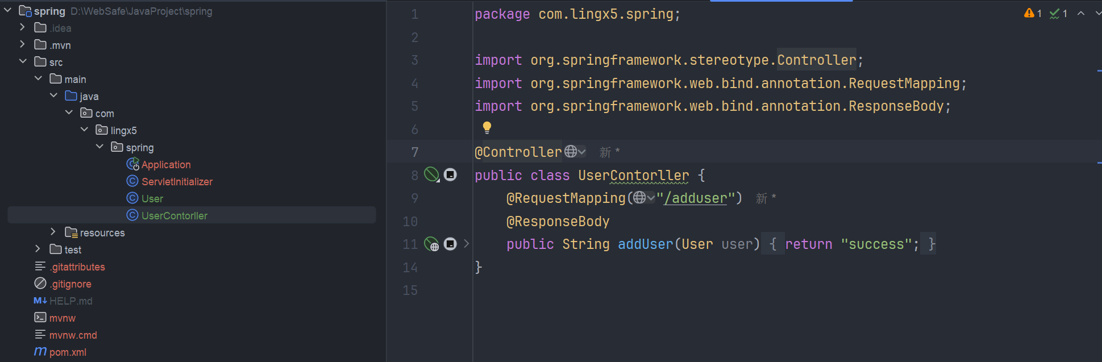This screenshot has width=1102, height=362.
Task: Collapse the src folder in project tree
Action: [x=23, y=61]
